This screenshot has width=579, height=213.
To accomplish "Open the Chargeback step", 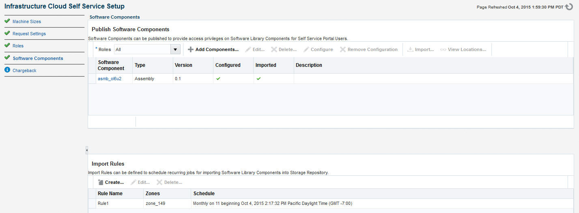I will pos(24,70).
